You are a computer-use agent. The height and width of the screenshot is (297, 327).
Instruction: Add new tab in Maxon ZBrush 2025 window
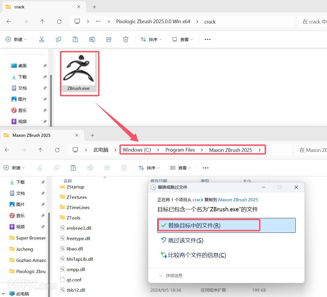click(x=92, y=135)
